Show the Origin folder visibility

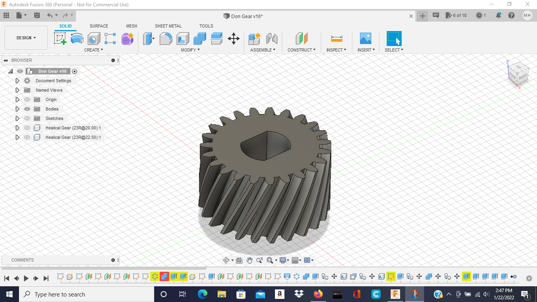27,99
